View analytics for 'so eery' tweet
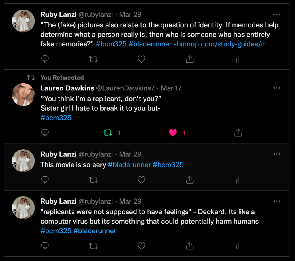 click(x=238, y=180)
